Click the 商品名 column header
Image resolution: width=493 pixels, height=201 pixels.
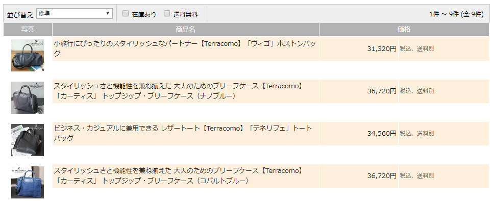(186, 30)
